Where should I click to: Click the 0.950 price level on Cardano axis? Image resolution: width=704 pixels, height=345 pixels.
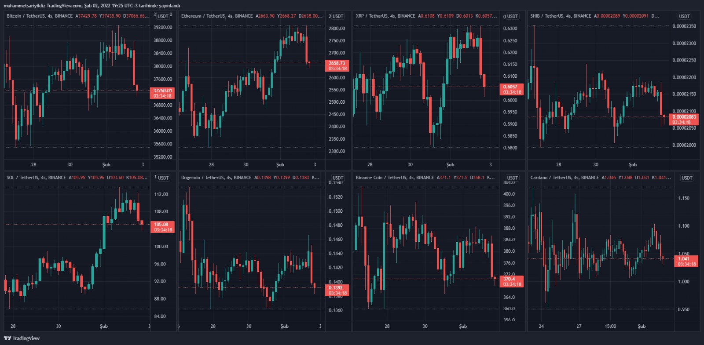(x=684, y=309)
